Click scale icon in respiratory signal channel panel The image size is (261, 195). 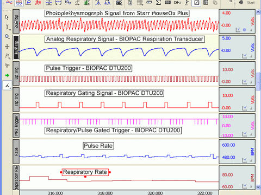click(245, 56)
